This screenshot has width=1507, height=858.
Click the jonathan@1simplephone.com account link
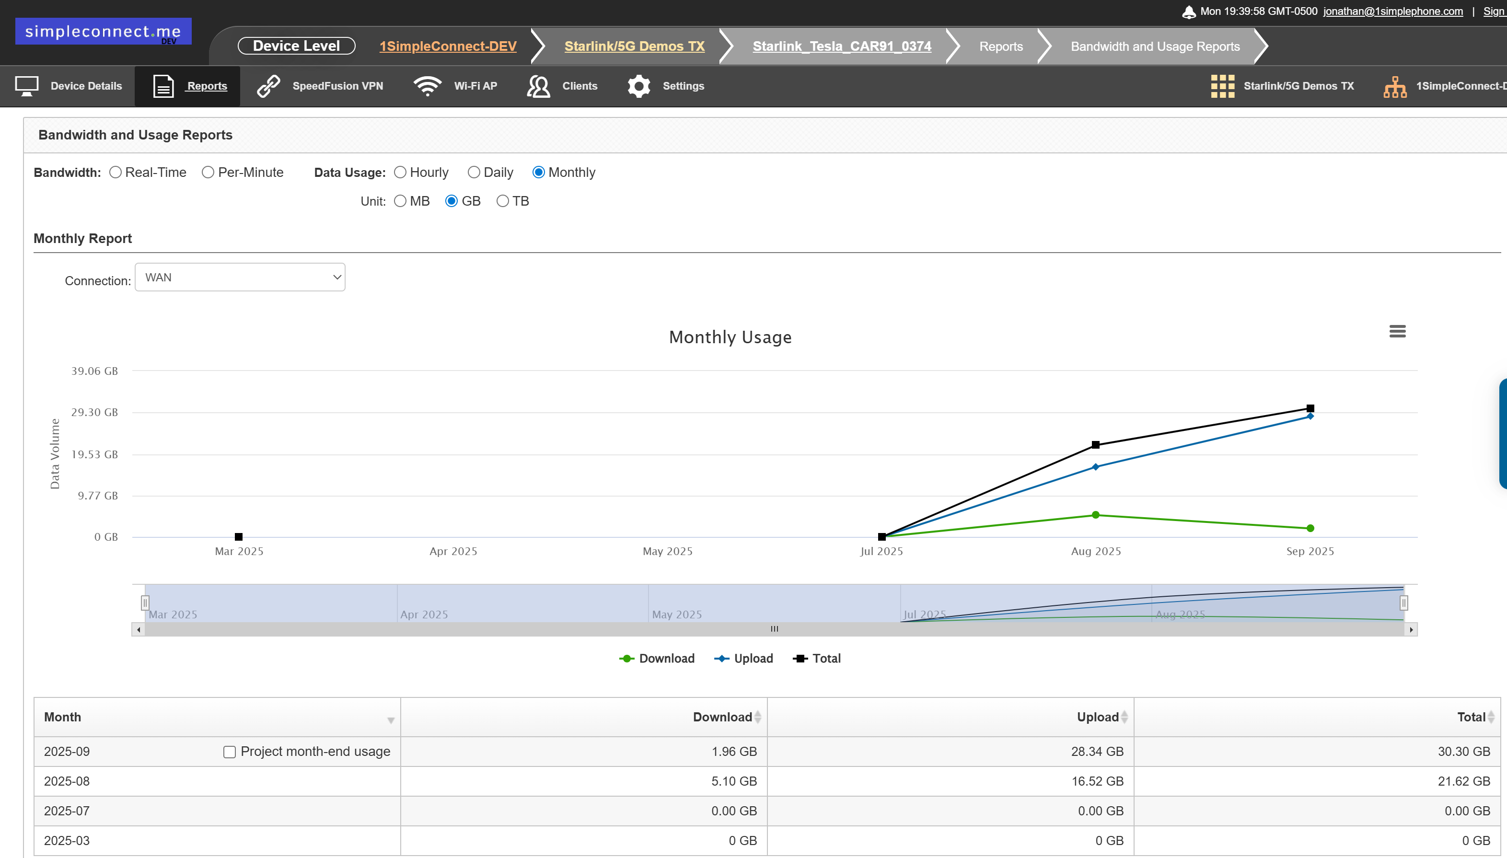click(x=1393, y=11)
